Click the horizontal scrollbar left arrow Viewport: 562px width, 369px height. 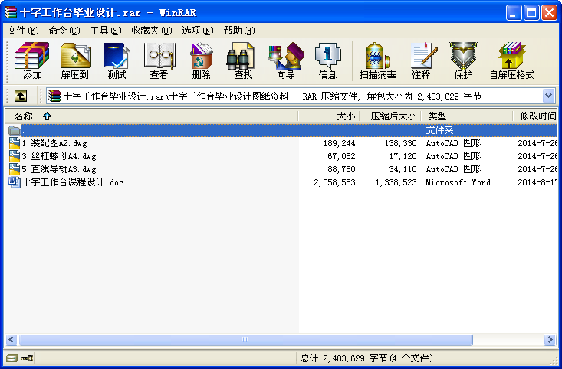tap(12, 339)
